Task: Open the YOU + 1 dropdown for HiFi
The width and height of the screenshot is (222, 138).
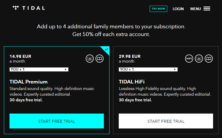Action: (148, 69)
